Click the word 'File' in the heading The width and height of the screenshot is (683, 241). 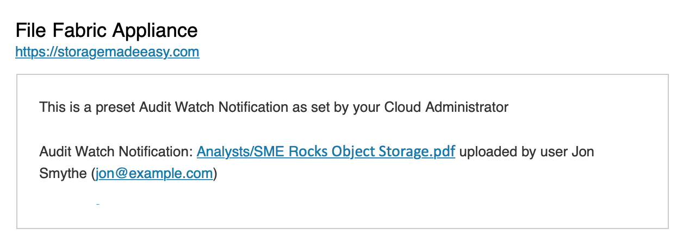(28, 30)
